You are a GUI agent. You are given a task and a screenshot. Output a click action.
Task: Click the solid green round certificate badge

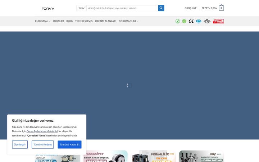coord(184,21)
